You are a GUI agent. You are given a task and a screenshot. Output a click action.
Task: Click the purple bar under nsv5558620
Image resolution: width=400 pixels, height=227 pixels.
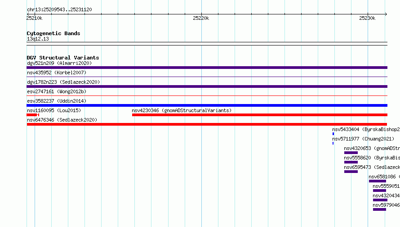click(351, 162)
